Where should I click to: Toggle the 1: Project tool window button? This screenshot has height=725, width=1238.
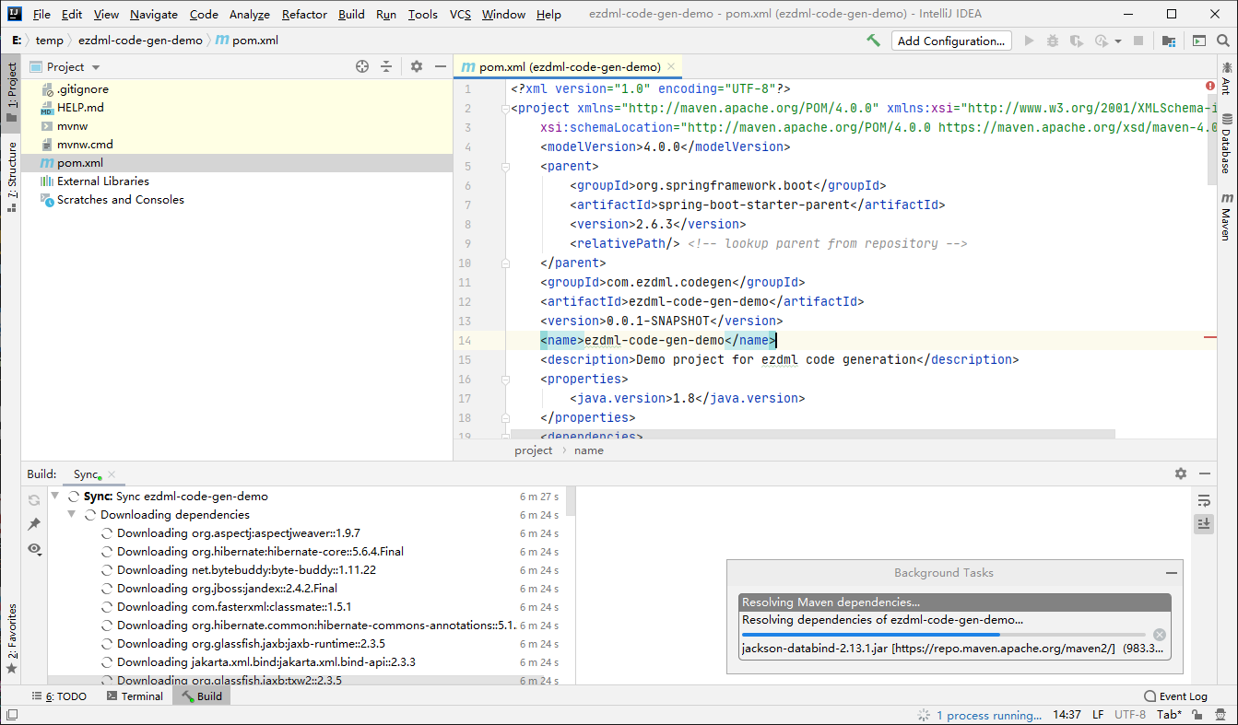(x=11, y=92)
